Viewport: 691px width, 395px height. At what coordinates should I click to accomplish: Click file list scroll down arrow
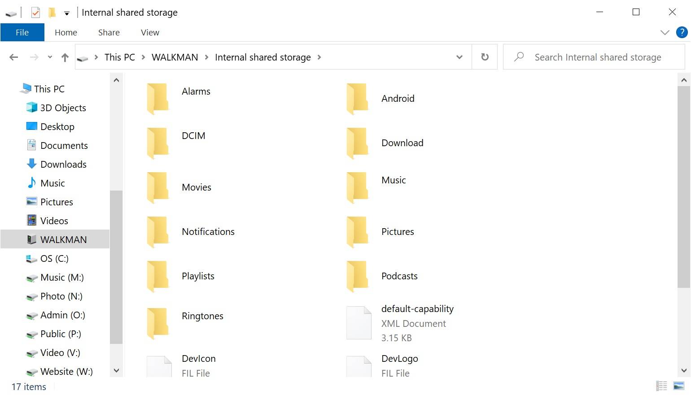pyautogui.click(x=683, y=370)
